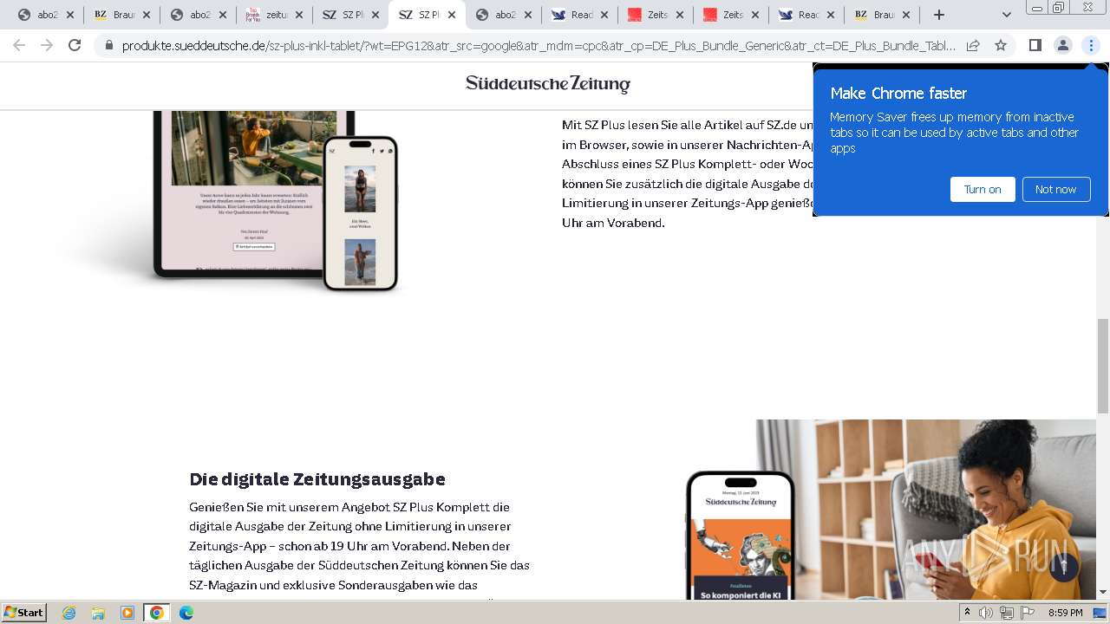This screenshot has width=1110, height=624.
Task: Click the 'Make Chrome faster' title
Action: (x=898, y=93)
